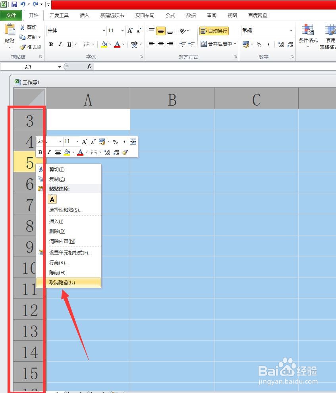The width and height of the screenshot is (336, 393).
Task: Apply comma style in ribbon number group
Action: click(268, 44)
